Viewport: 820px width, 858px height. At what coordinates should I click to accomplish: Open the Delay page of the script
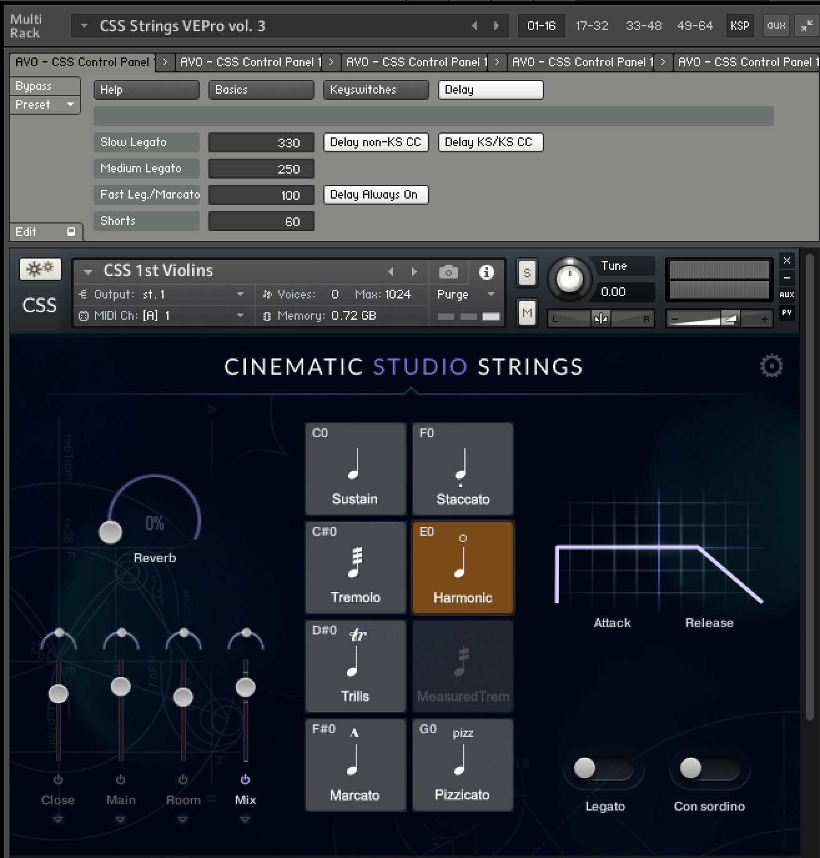coord(491,90)
